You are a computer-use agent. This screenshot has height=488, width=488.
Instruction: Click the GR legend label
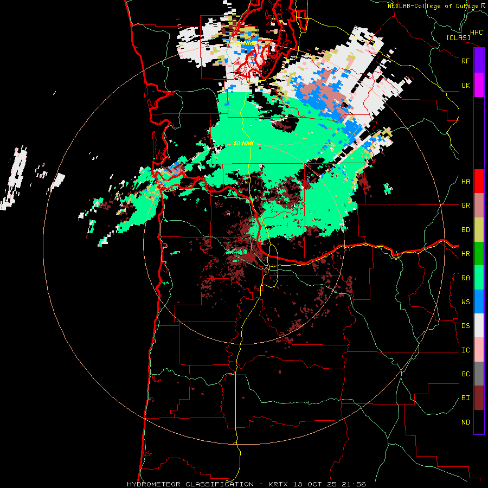(x=465, y=206)
